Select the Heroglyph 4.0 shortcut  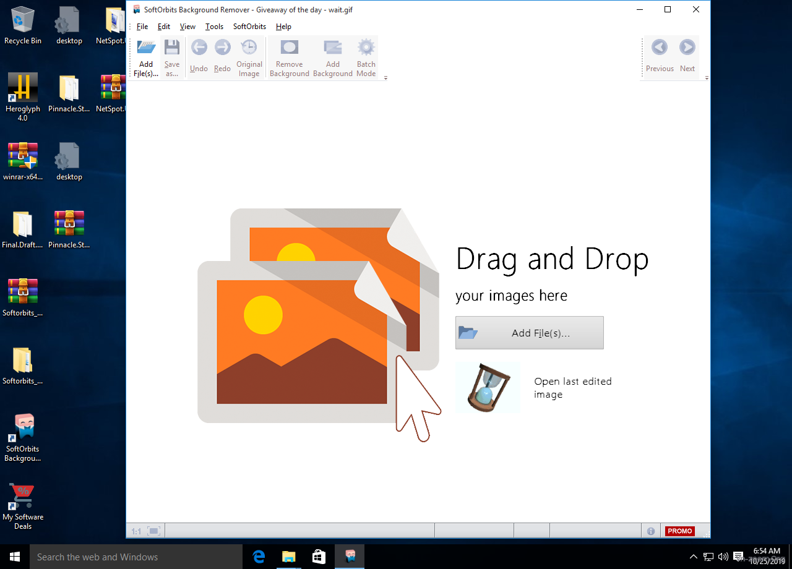coord(23,97)
